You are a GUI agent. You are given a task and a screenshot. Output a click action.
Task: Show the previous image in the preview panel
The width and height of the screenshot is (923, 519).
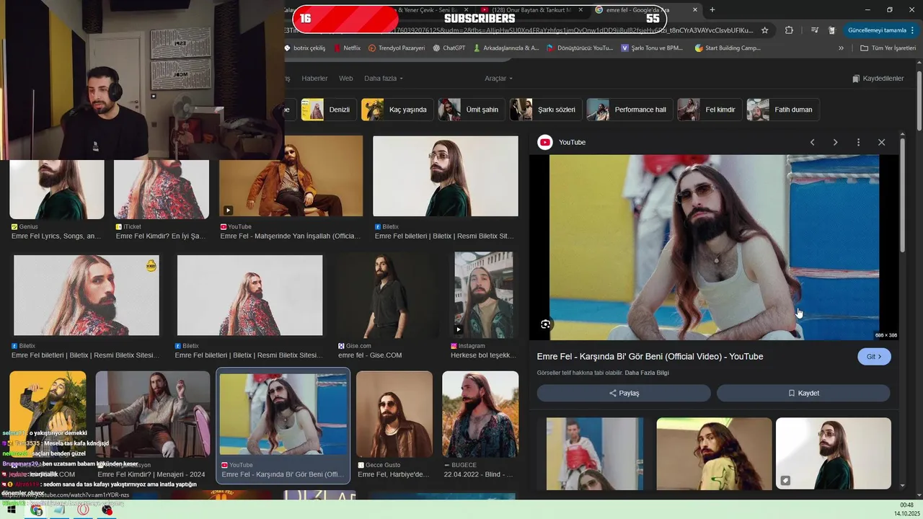812,142
